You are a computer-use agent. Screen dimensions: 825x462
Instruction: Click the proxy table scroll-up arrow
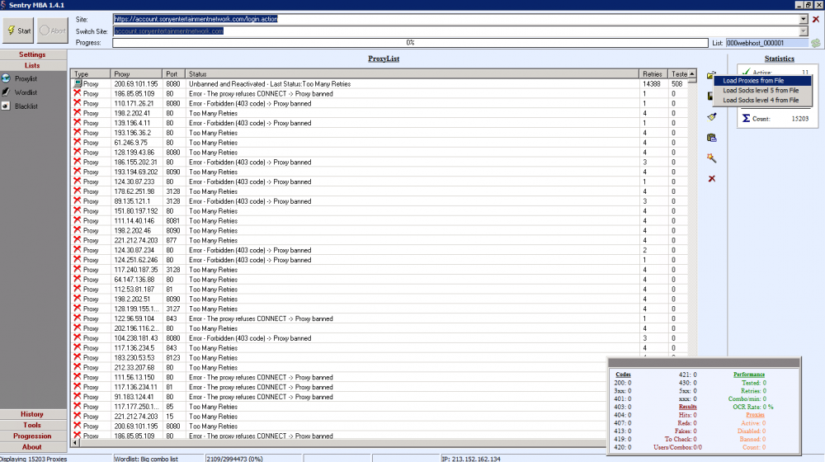coord(692,74)
